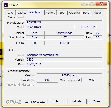Click the CPU-Z application icon in title bar
The height and width of the screenshot is (108, 111).
tap(6, 5)
